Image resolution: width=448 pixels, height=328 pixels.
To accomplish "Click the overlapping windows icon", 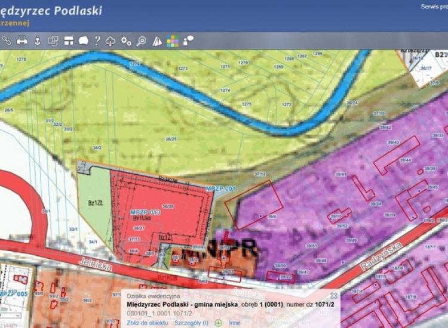I will [53, 41].
